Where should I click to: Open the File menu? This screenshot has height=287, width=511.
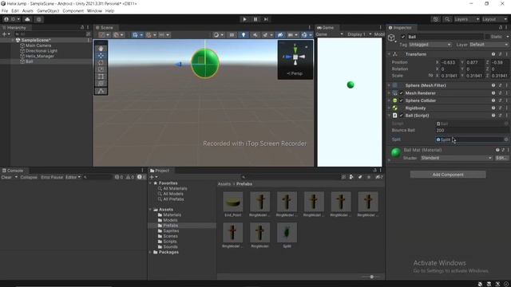tap(5, 10)
